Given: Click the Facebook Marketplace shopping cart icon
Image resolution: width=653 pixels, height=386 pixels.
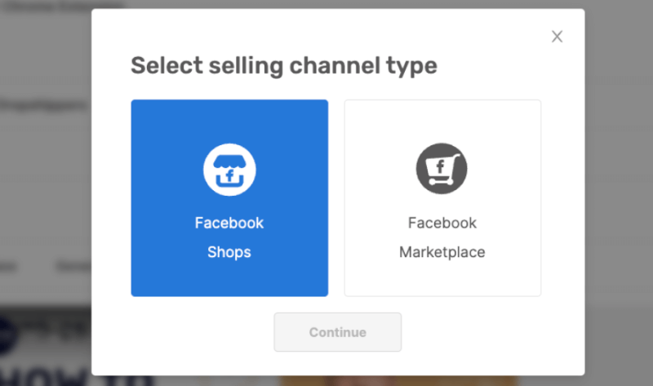Looking at the screenshot, I should click(x=442, y=169).
